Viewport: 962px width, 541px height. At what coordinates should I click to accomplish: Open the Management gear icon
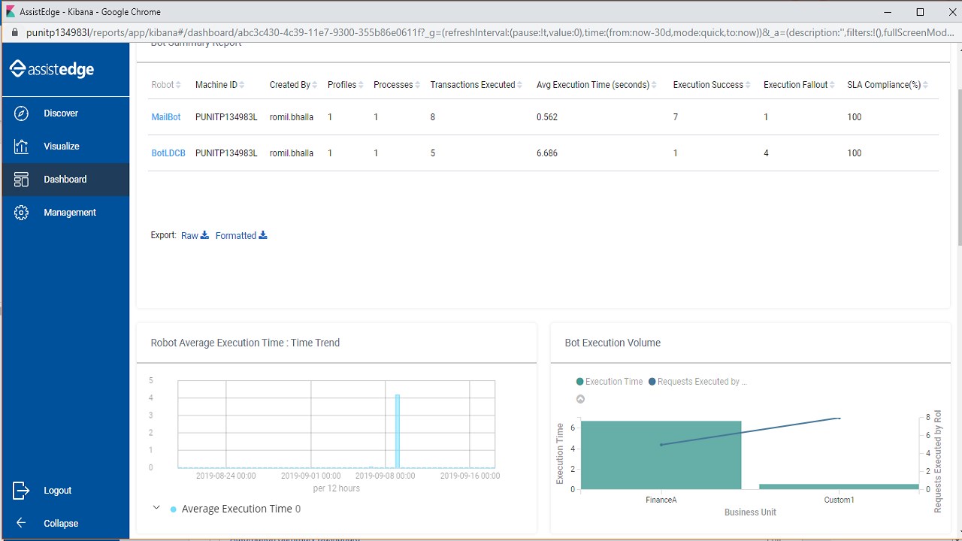pyautogui.click(x=21, y=213)
